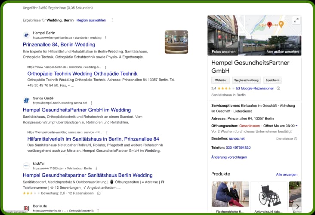Open three-dot menu for hempel-berlin-wedding.sanoa.net result
The image size is (315, 215).
[91, 103]
